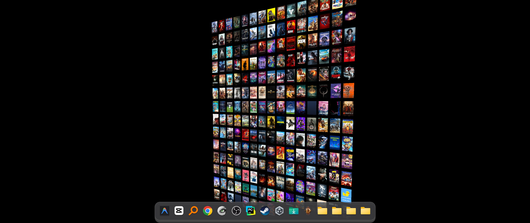The image size is (530, 223).
Task: Open the green Downloads folder icon
Action: tap(294, 211)
